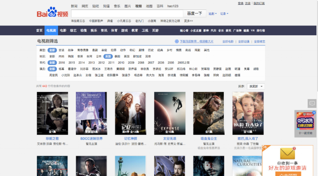318x176 pixels.
Task: Open the 贴吧 link above search box
Action: point(95,6)
